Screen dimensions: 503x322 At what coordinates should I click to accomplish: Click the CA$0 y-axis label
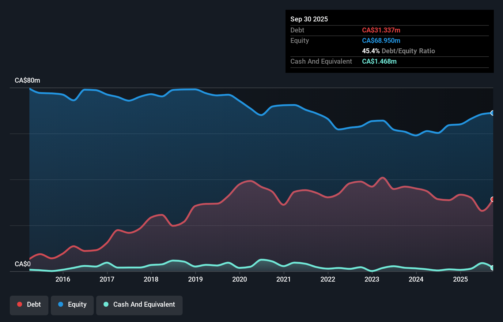[23, 264]
